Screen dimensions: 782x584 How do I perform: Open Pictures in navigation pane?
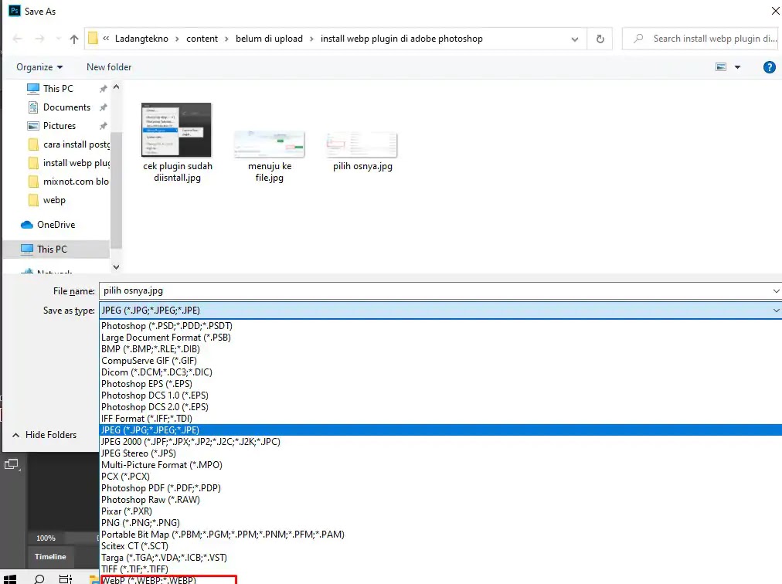coord(59,126)
